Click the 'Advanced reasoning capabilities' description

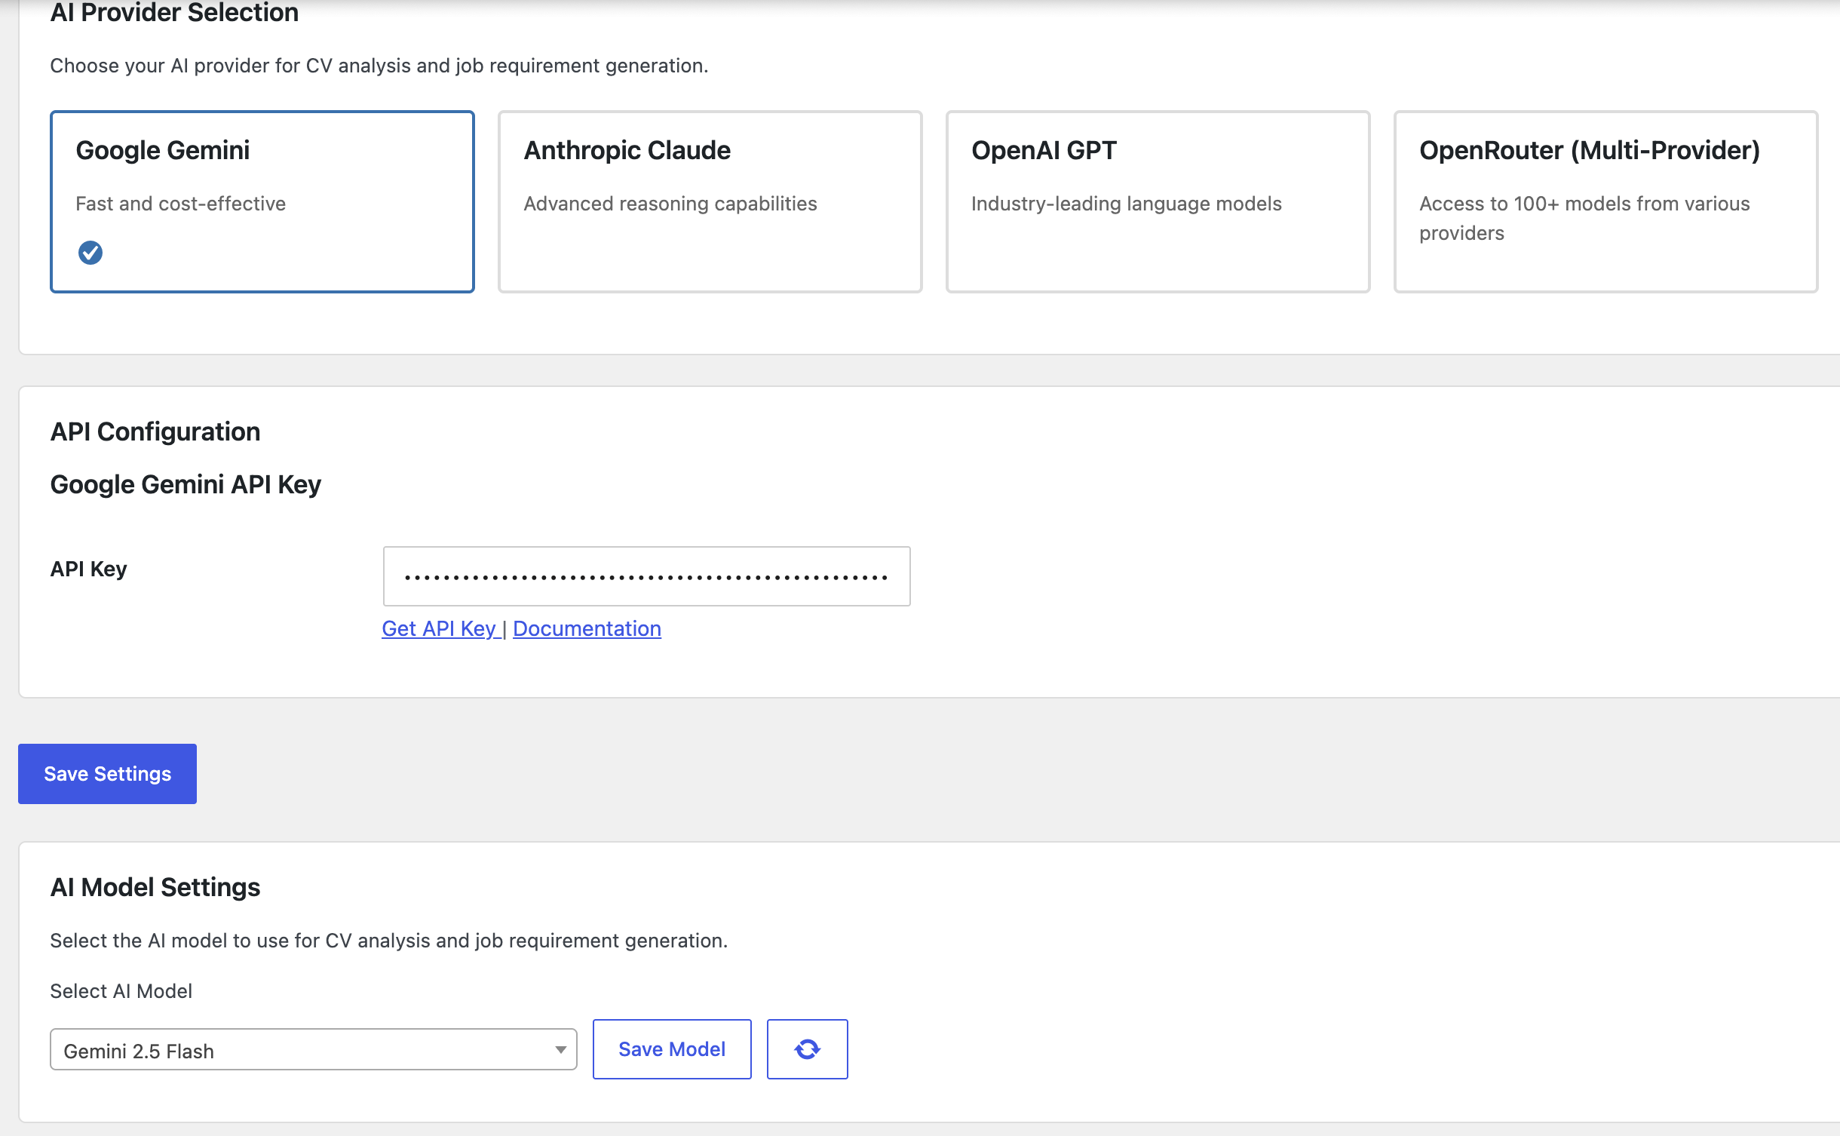pyautogui.click(x=670, y=204)
